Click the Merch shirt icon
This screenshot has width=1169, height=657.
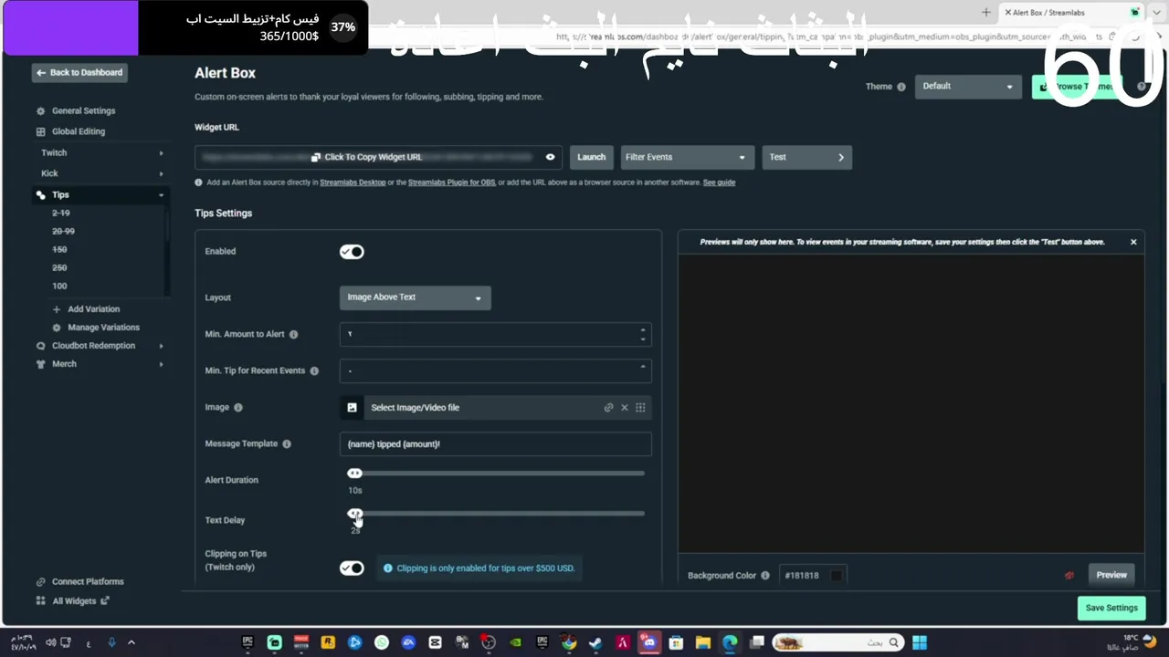(x=40, y=364)
